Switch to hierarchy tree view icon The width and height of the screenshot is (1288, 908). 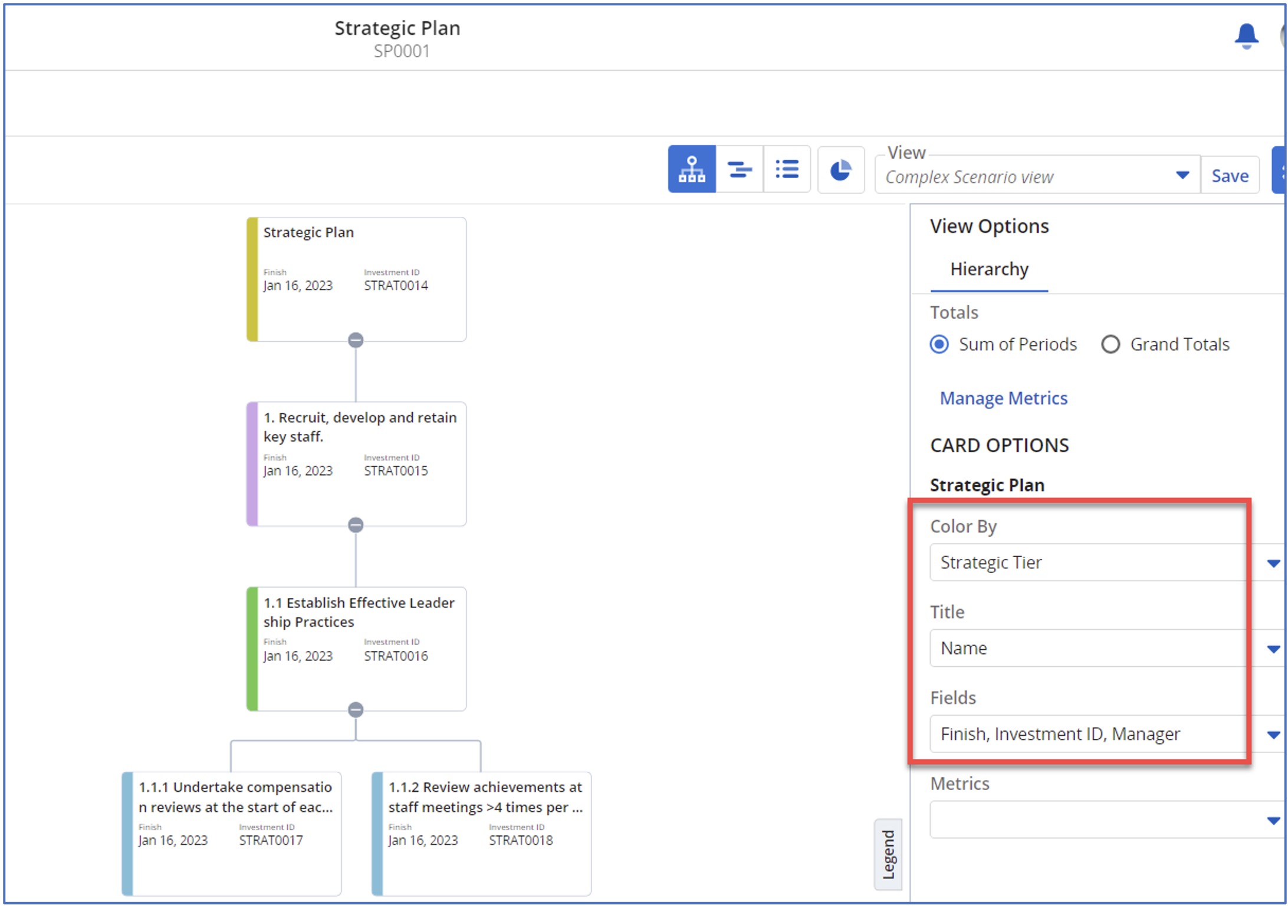[692, 169]
